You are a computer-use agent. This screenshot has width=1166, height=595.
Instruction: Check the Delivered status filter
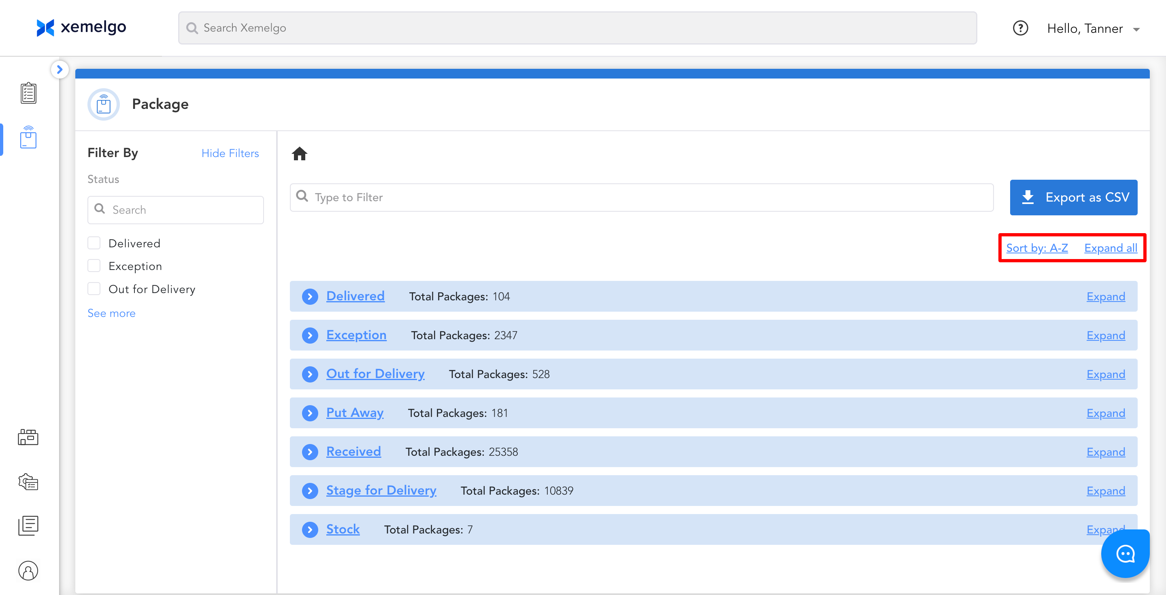tap(94, 243)
